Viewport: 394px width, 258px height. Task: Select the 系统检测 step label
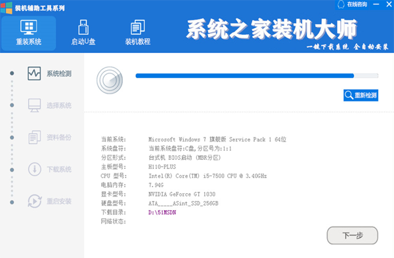tap(59, 73)
